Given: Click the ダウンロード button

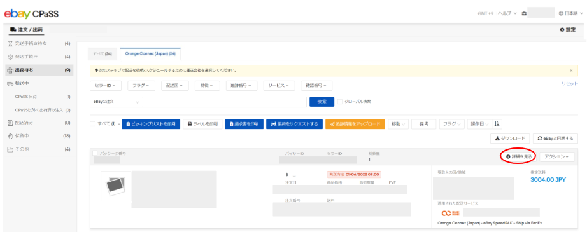Looking at the screenshot, I should (x=510, y=138).
